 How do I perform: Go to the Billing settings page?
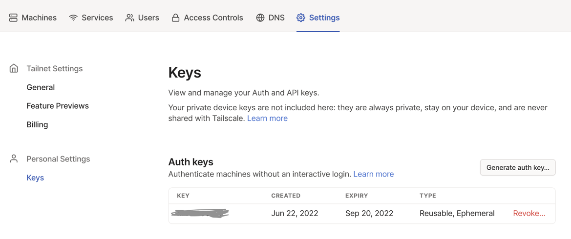37,124
